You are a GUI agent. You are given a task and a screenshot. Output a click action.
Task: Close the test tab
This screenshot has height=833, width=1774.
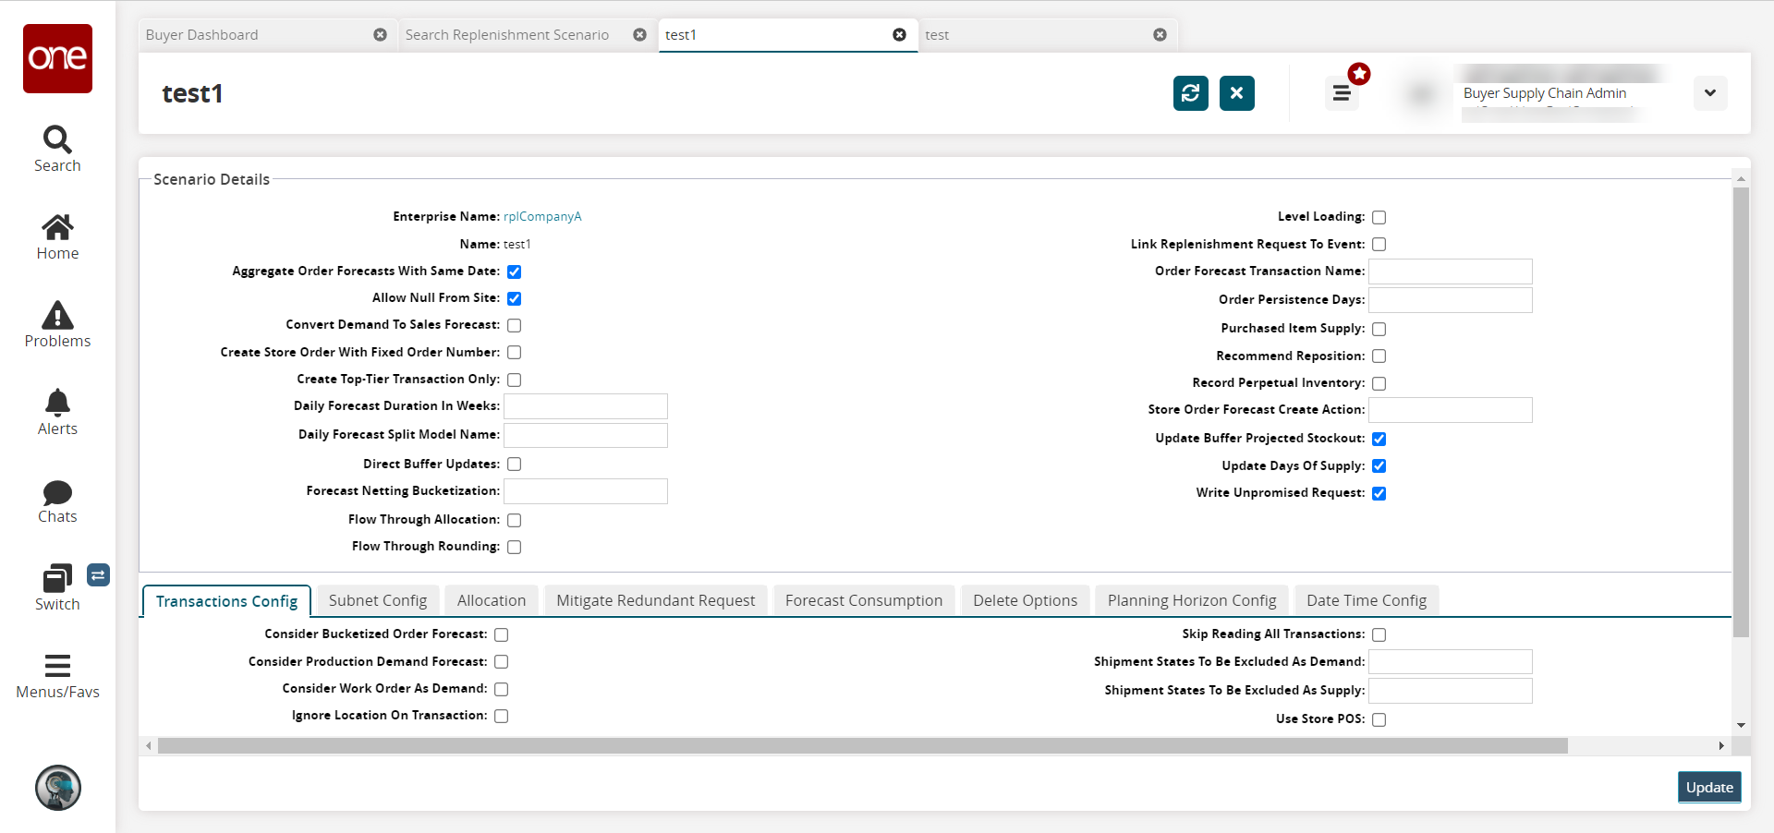pos(1160,35)
